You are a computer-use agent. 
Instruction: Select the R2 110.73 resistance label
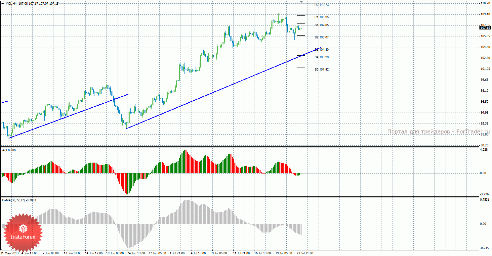pyautogui.click(x=322, y=5)
